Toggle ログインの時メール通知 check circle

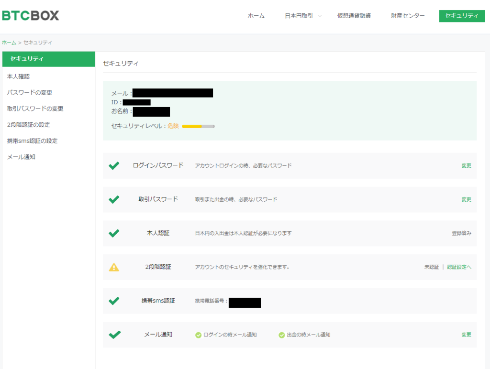pyautogui.click(x=198, y=335)
